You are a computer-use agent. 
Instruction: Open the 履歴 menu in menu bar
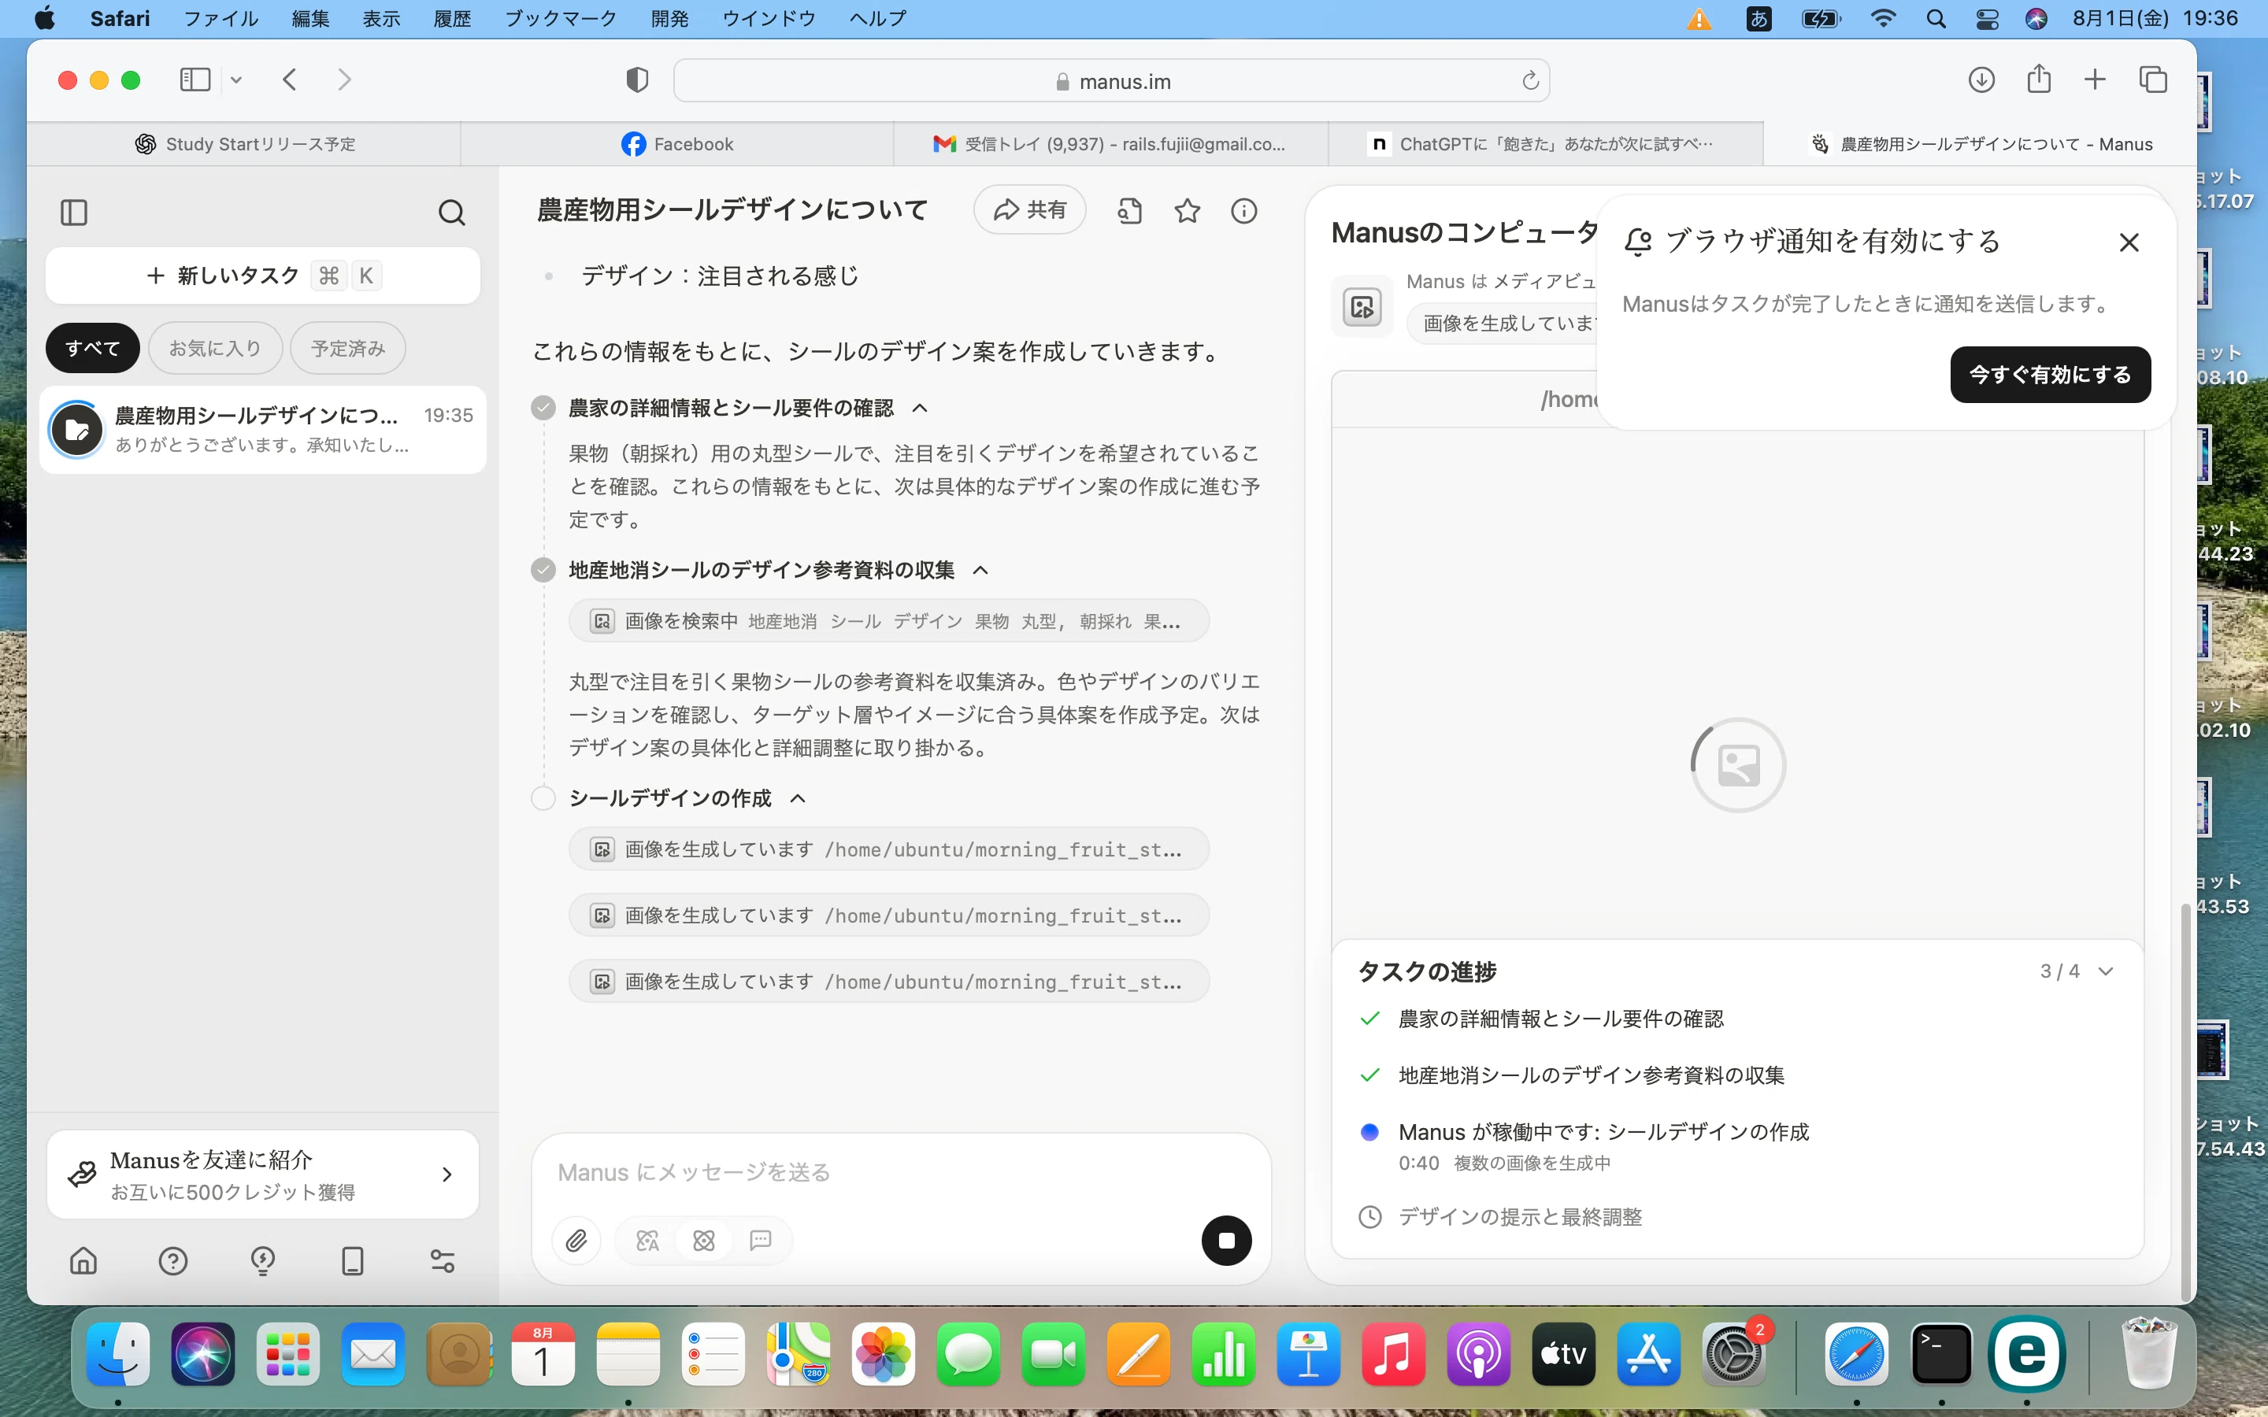point(452,18)
